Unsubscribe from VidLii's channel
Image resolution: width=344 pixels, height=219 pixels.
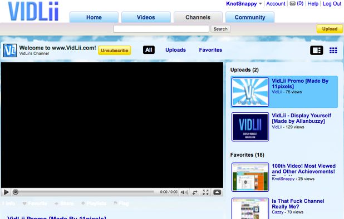tap(115, 51)
